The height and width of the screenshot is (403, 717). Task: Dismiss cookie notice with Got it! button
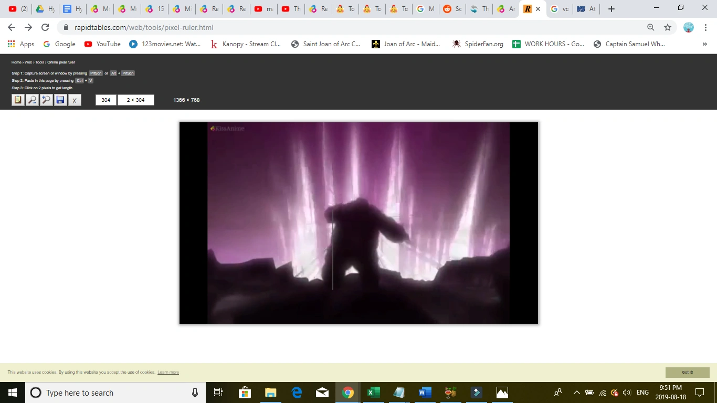688,373
